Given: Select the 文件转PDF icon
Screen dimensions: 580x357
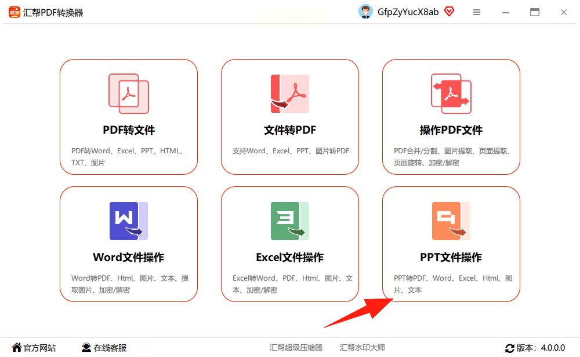Looking at the screenshot, I should tap(290, 94).
